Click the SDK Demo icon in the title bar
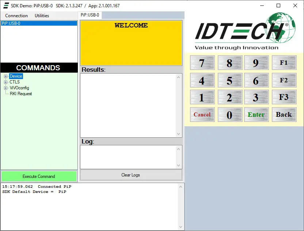The height and width of the screenshot is (231, 304). [5, 5]
